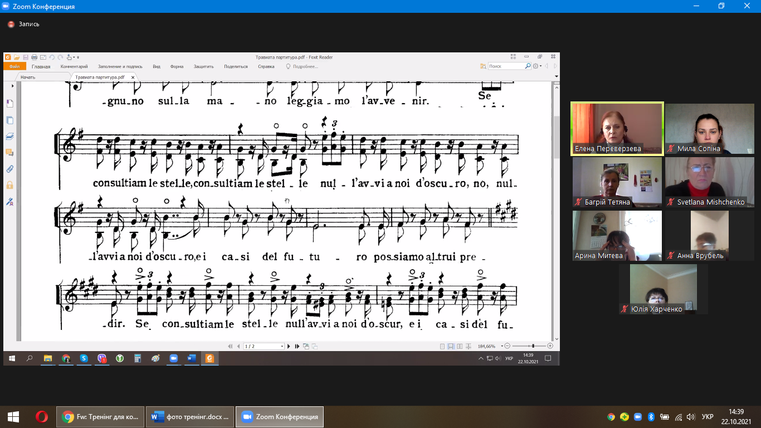This screenshot has width=761, height=428.
Task: Click the print icon in quick toolbar
Action: [34, 57]
